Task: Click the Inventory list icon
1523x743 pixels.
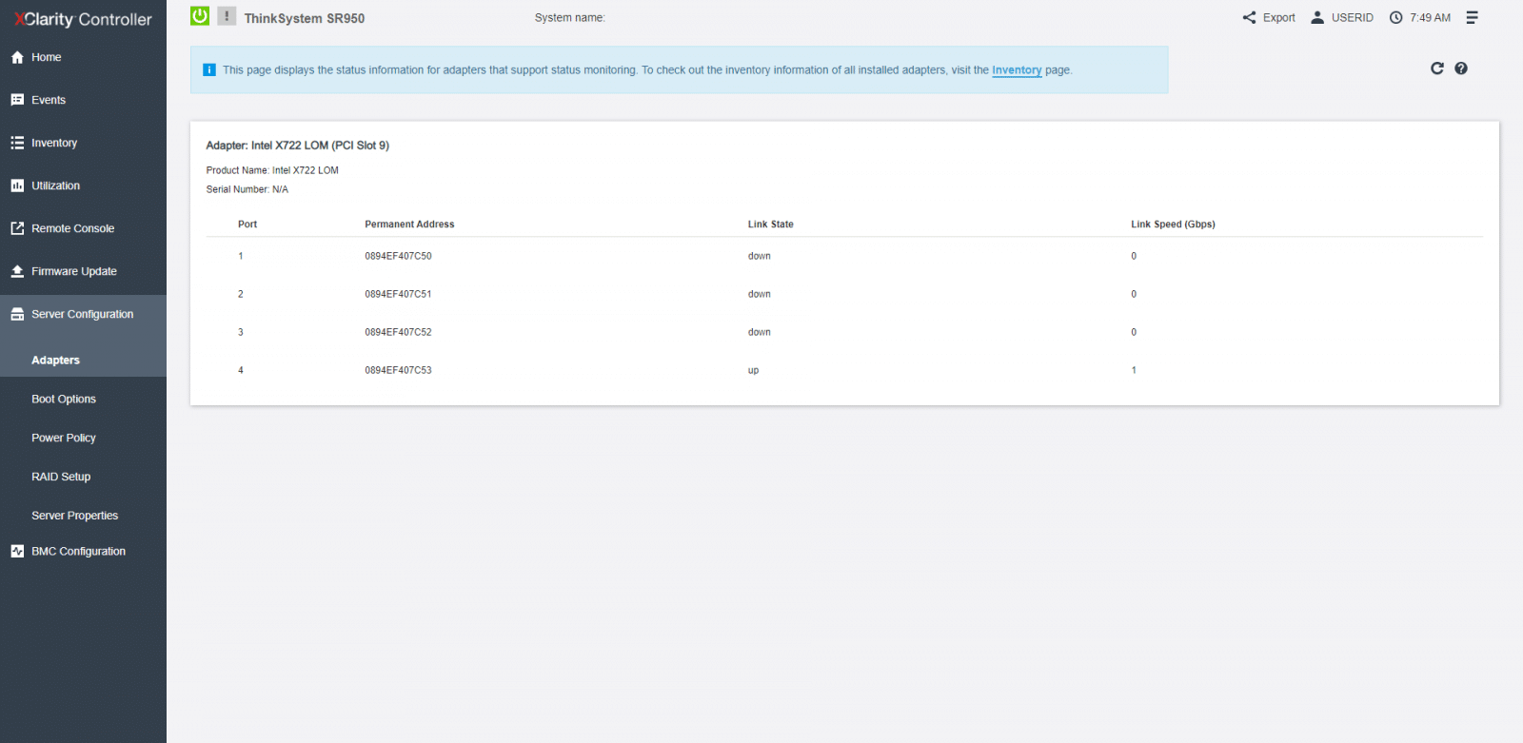Action: pyautogui.click(x=17, y=143)
